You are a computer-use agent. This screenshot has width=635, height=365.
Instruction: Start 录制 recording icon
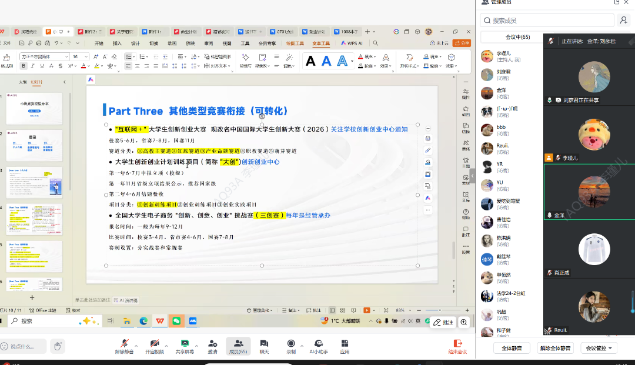click(291, 344)
